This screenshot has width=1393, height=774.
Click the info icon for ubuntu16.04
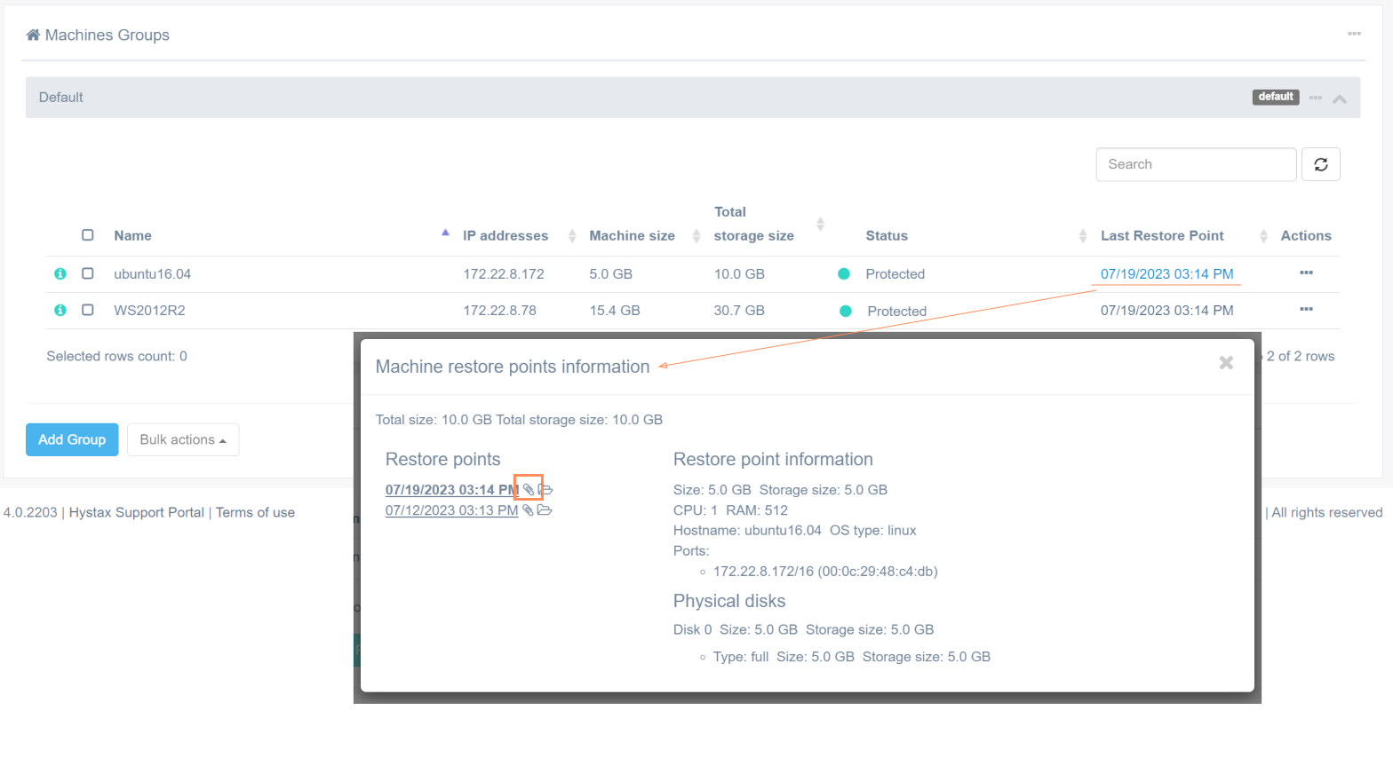pos(60,274)
